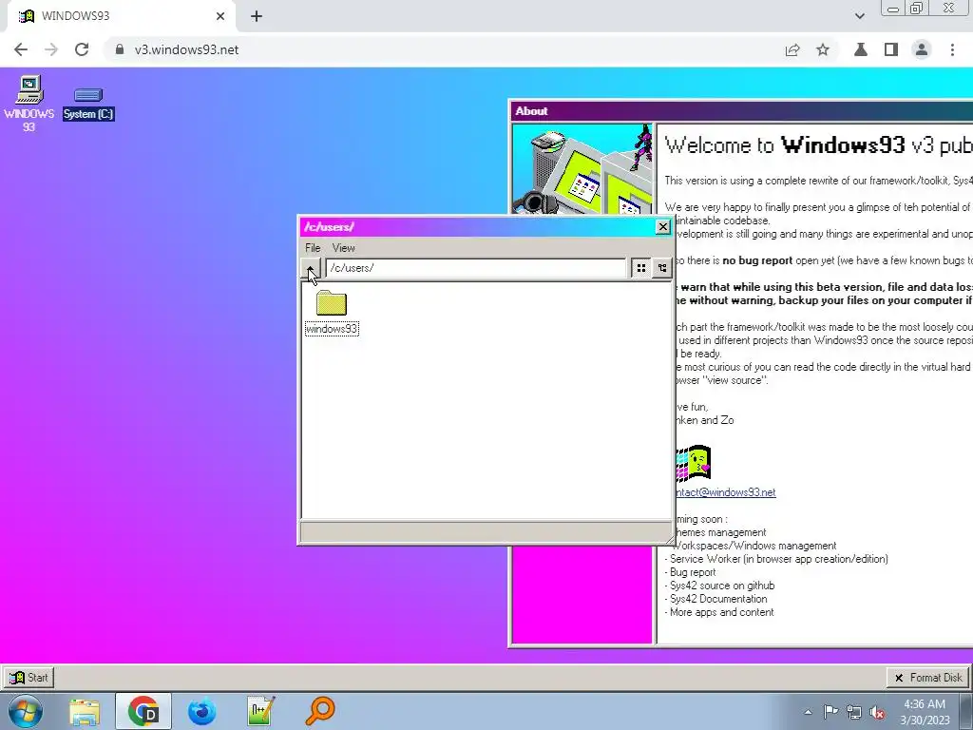The height and width of the screenshot is (730, 973).
Task: Open the Windows 7 Start orb
Action: [26, 711]
